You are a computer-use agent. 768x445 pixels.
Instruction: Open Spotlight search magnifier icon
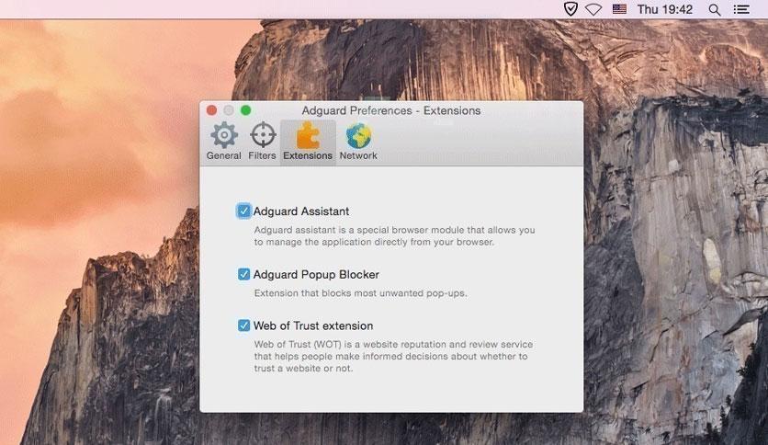[715, 9]
